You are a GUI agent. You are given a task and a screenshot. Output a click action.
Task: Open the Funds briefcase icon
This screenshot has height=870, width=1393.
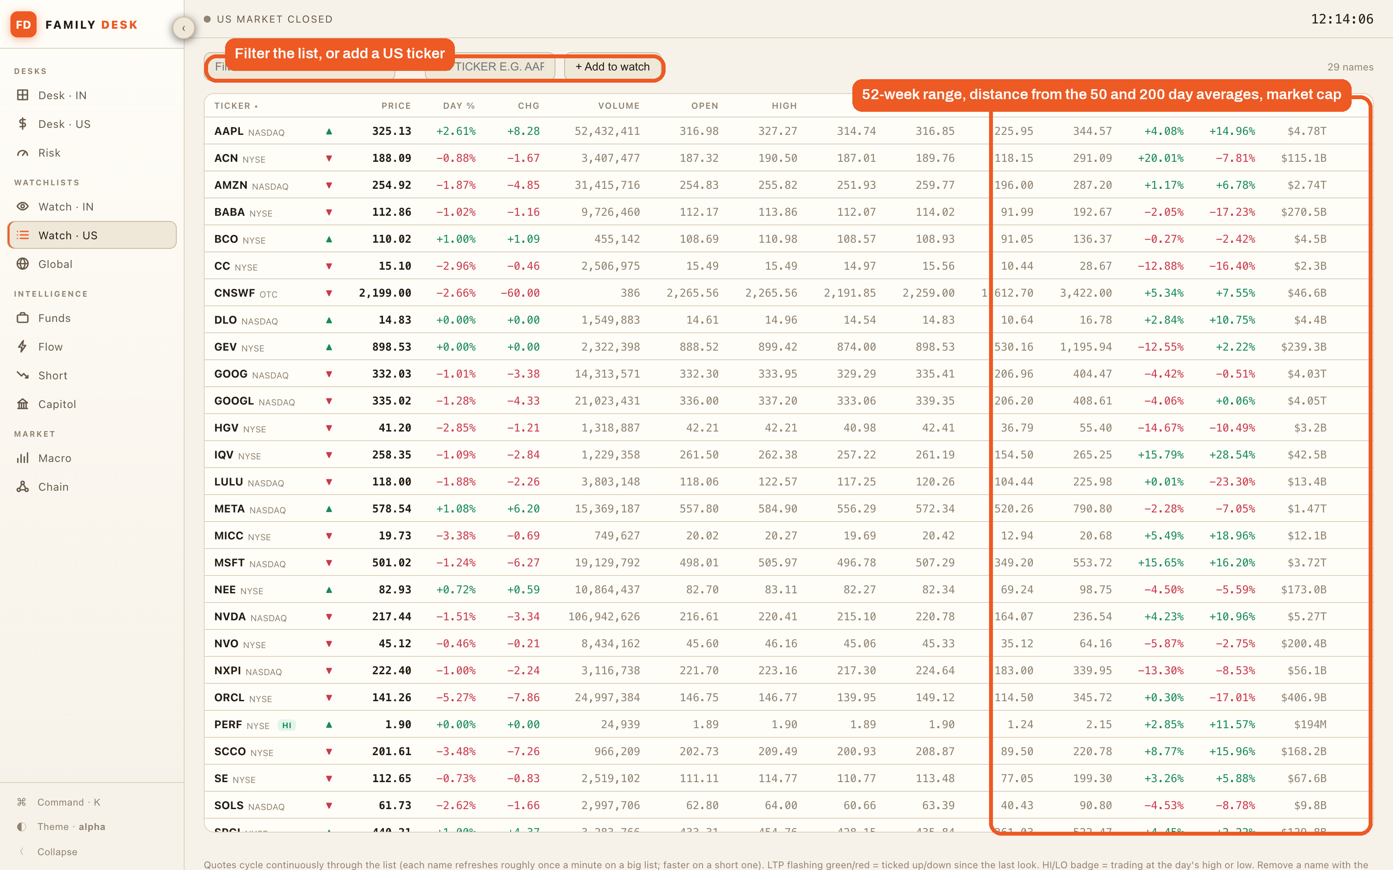23,318
